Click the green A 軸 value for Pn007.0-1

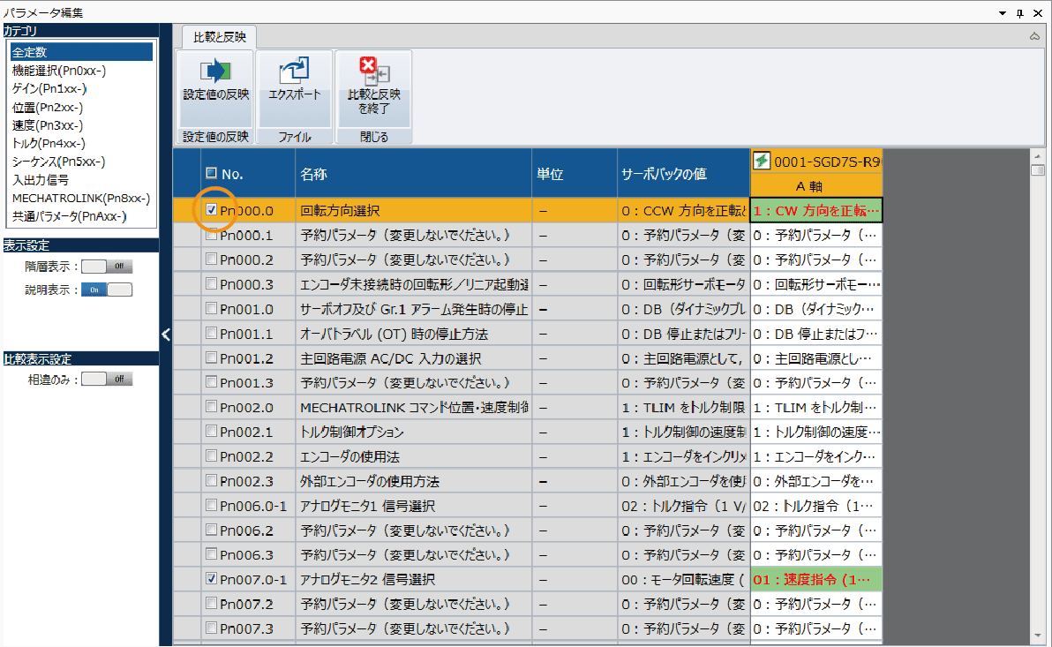815,580
